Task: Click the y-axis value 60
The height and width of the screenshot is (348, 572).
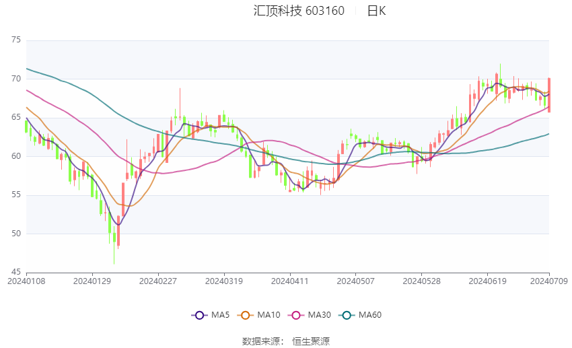Action: pyautogui.click(x=16, y=156)
